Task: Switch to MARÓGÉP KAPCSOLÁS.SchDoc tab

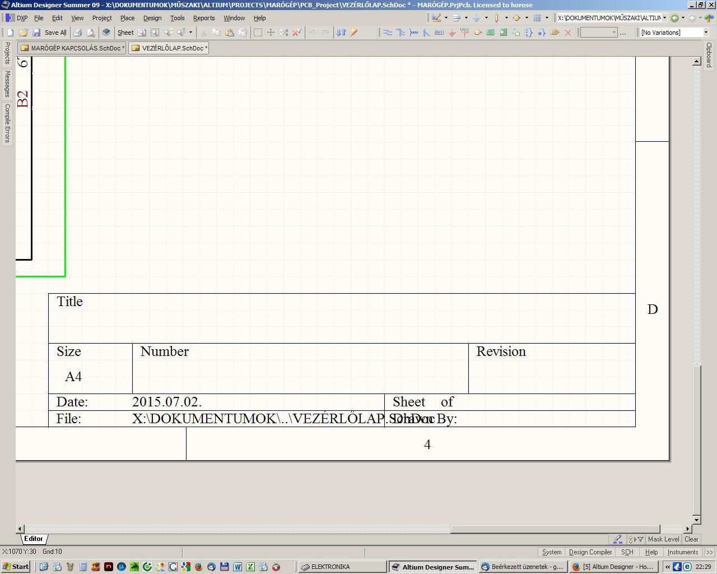Action: coord(72,48)
